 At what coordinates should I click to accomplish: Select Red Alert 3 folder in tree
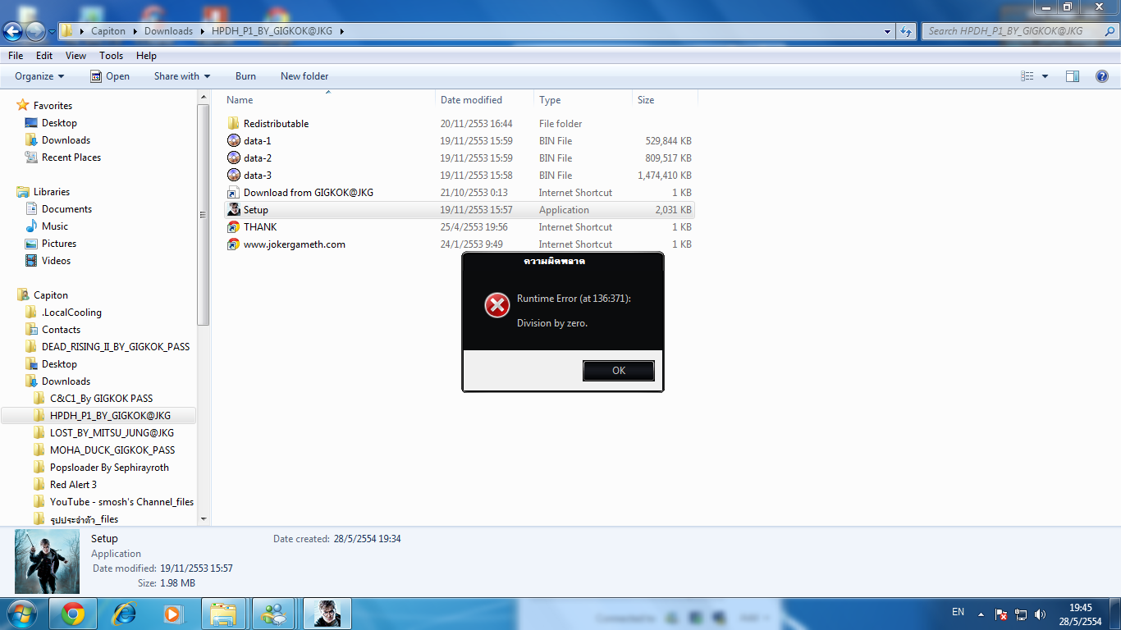tap(73, 485)
